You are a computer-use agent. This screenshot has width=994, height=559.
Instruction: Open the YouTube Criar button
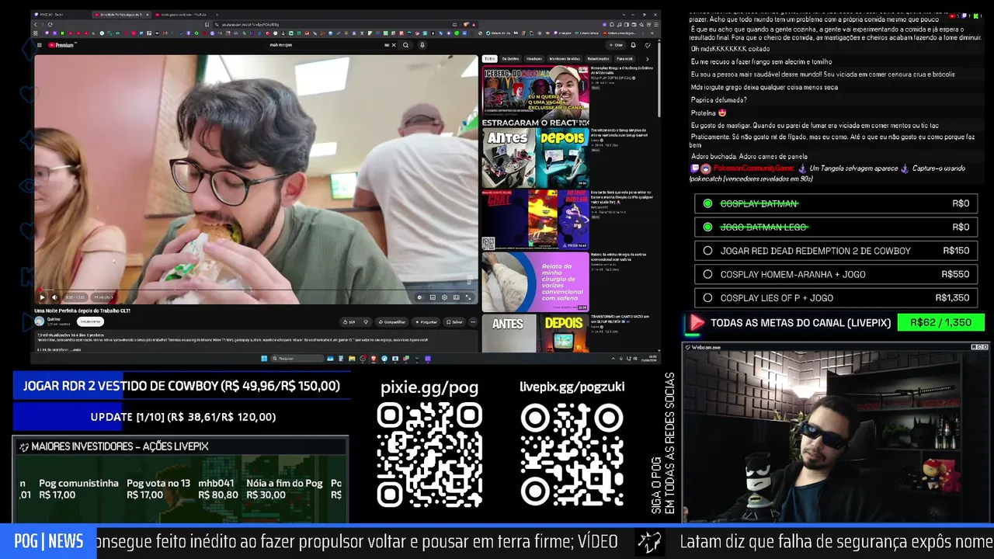(617, 45)
